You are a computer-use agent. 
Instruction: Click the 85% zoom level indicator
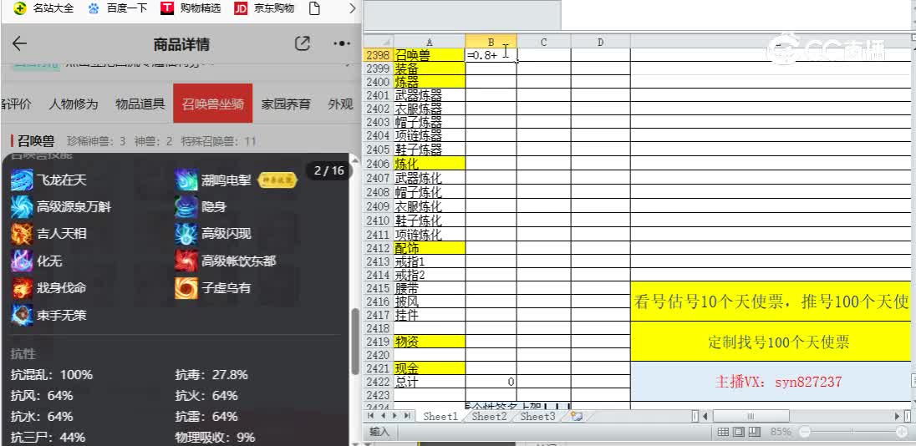pyautogui.click(x=781, y=432)
